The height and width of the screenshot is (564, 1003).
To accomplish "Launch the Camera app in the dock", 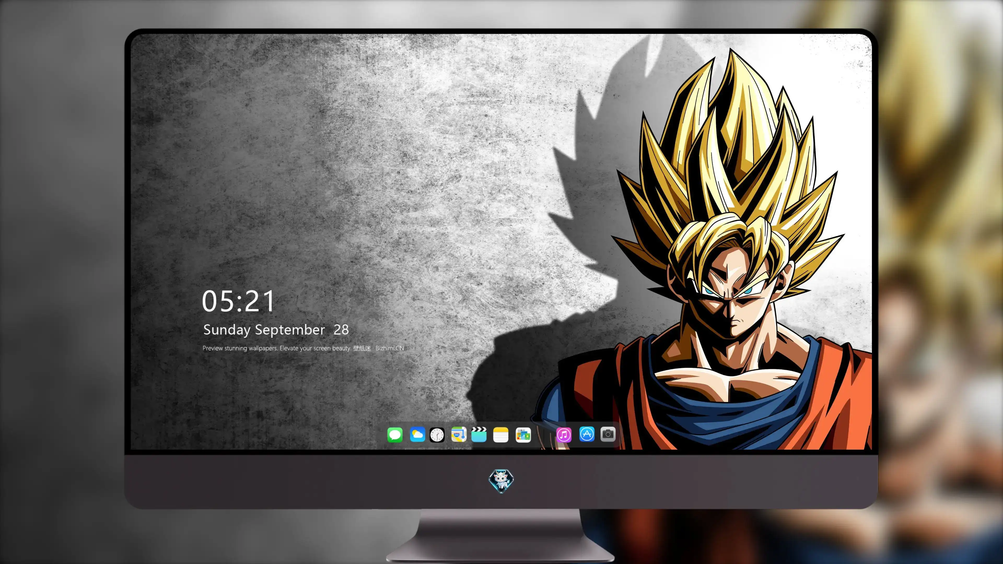I will [608, 434].
